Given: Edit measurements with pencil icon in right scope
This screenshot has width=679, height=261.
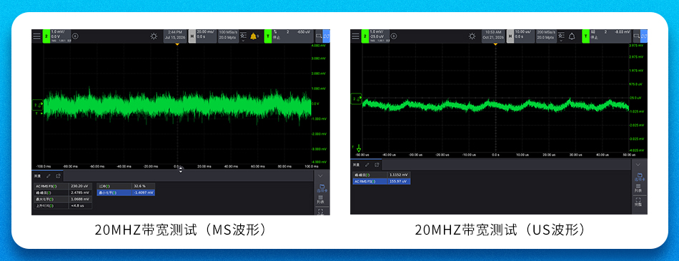Looking at the screenshot, I should [x=367, y=165].
